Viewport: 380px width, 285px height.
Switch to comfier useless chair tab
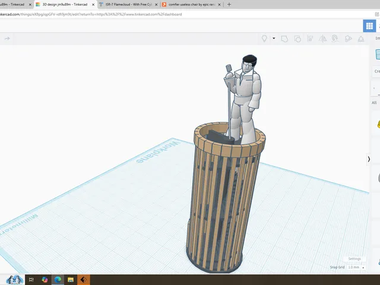tap(192, 4)
